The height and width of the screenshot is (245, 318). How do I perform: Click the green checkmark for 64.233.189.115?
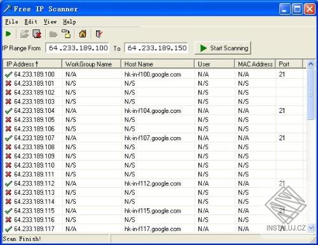[8, 211]
